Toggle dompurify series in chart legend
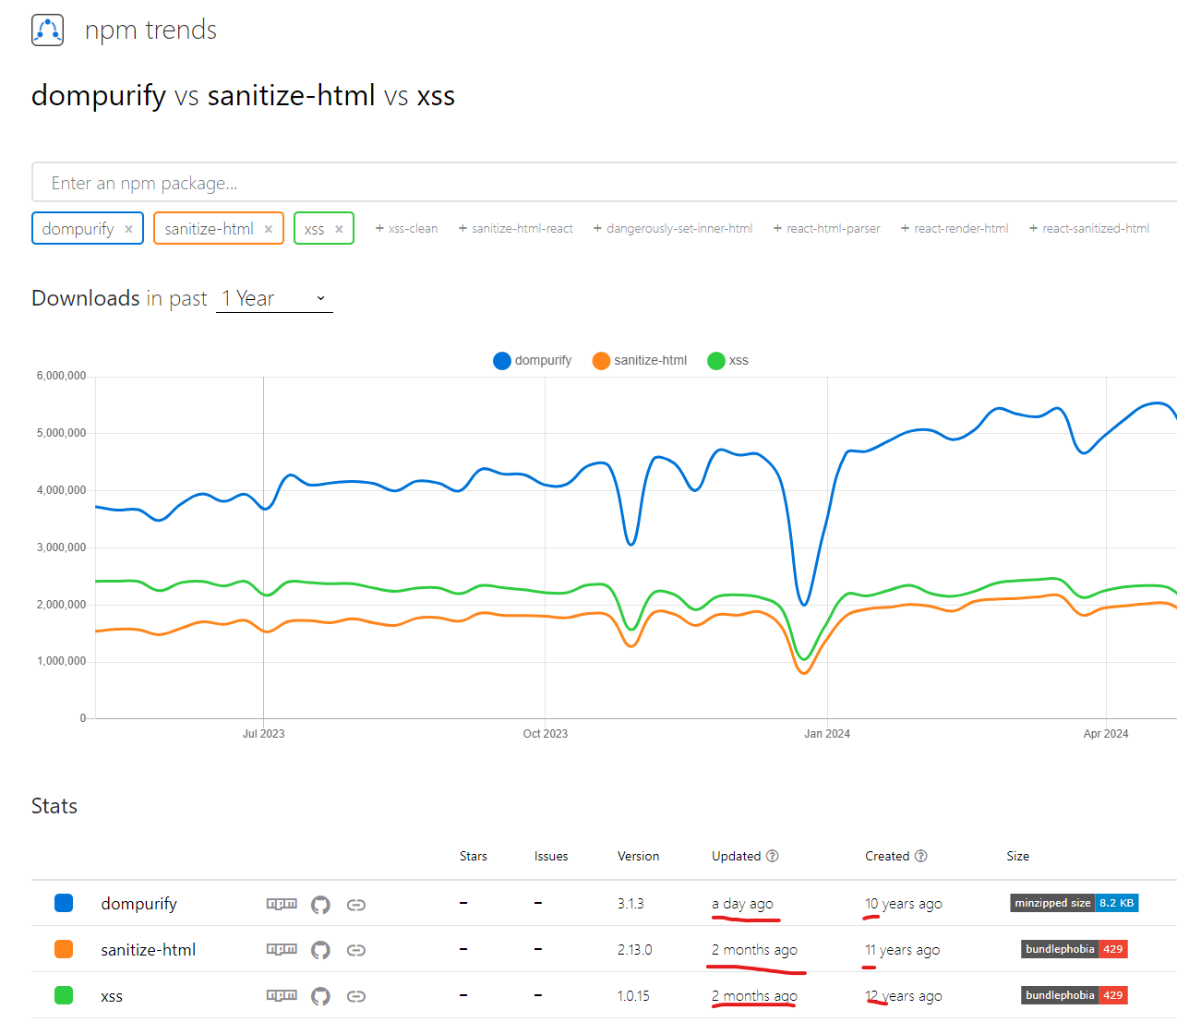 pyautogui.click(x=533, y=361)
